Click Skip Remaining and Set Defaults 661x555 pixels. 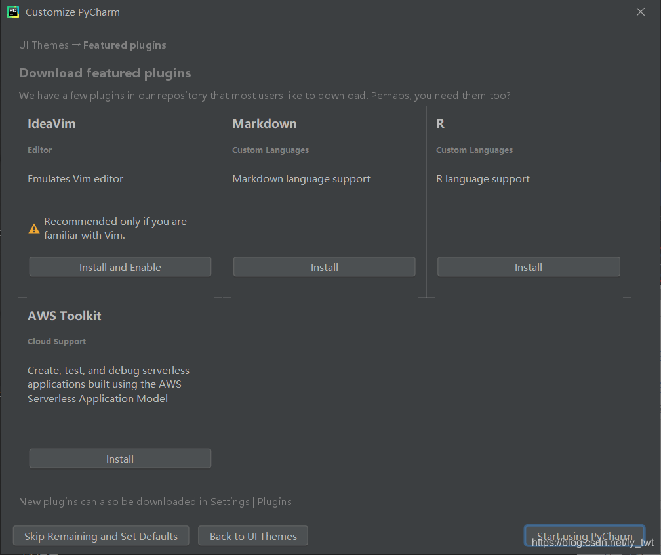pyautogui.click(x=101, y=536)
